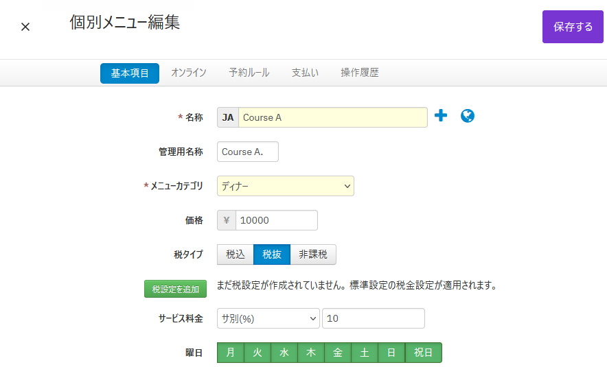Click the yen symbol beside price
607x367 pixels.
click(x=227, y=220)
